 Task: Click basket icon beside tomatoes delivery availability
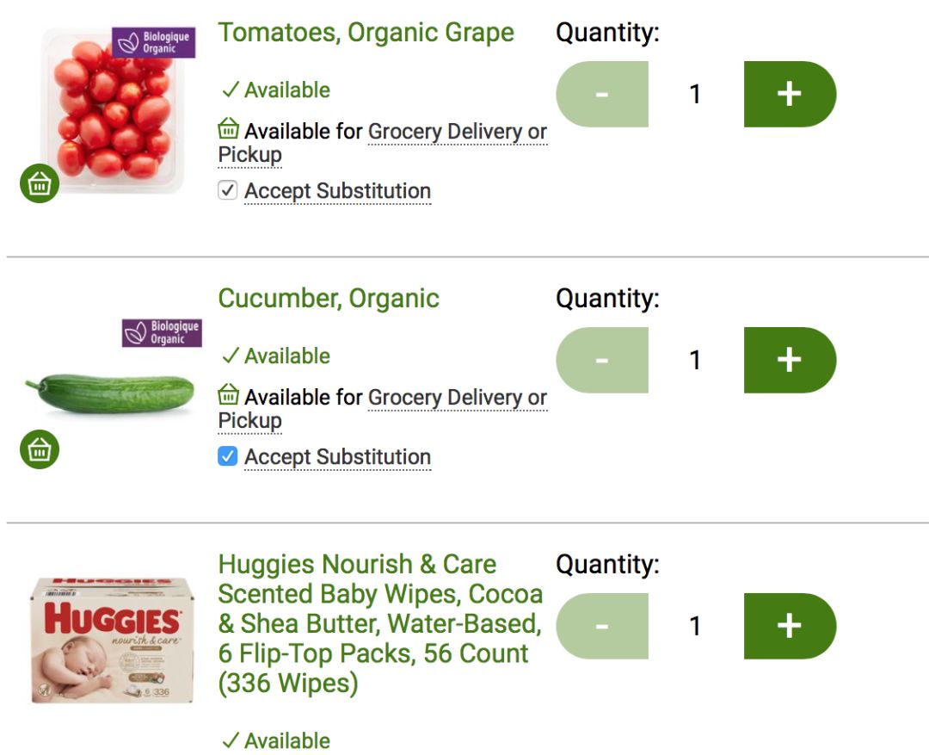[228, 128]
